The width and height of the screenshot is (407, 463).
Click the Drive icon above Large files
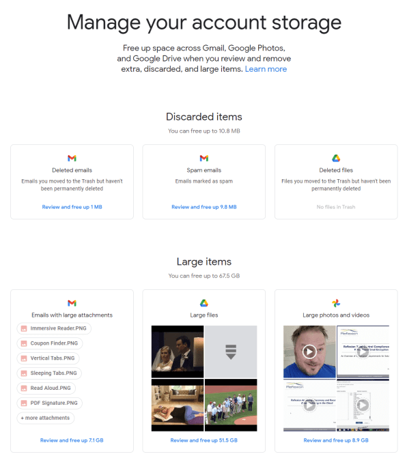pos(203,303)
